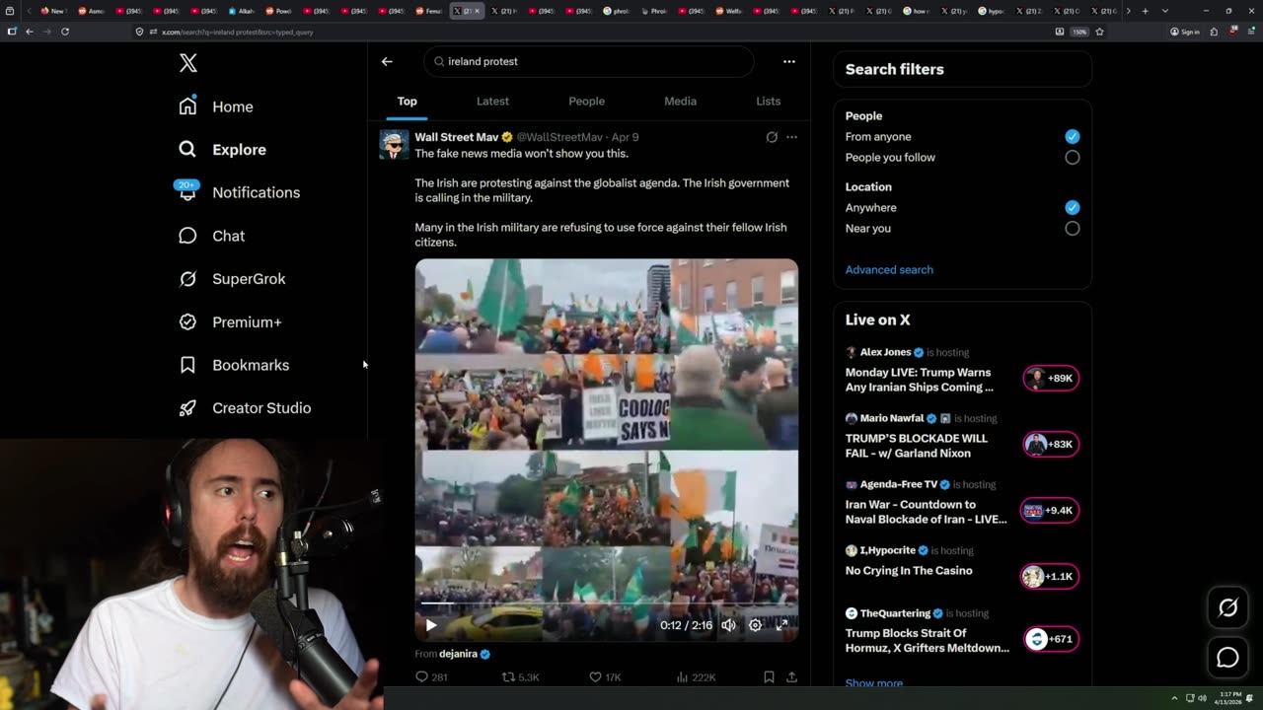Share the Wall Street Mav post
1263x710 pixels.
tap(791, 677)
